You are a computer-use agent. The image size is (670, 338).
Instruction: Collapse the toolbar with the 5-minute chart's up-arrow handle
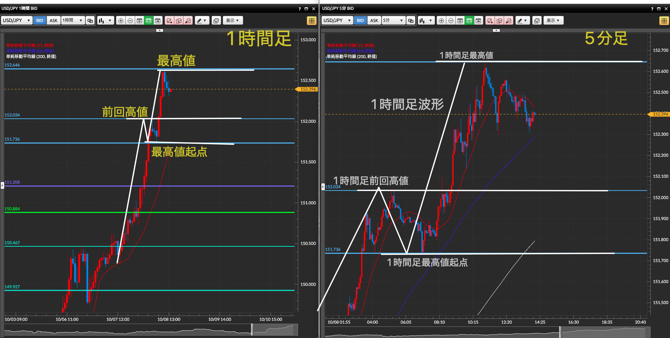[496, 30]
